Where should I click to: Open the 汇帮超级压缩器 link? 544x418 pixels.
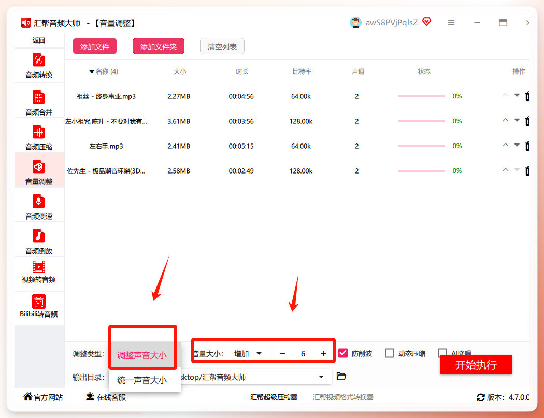coord(274,397)
